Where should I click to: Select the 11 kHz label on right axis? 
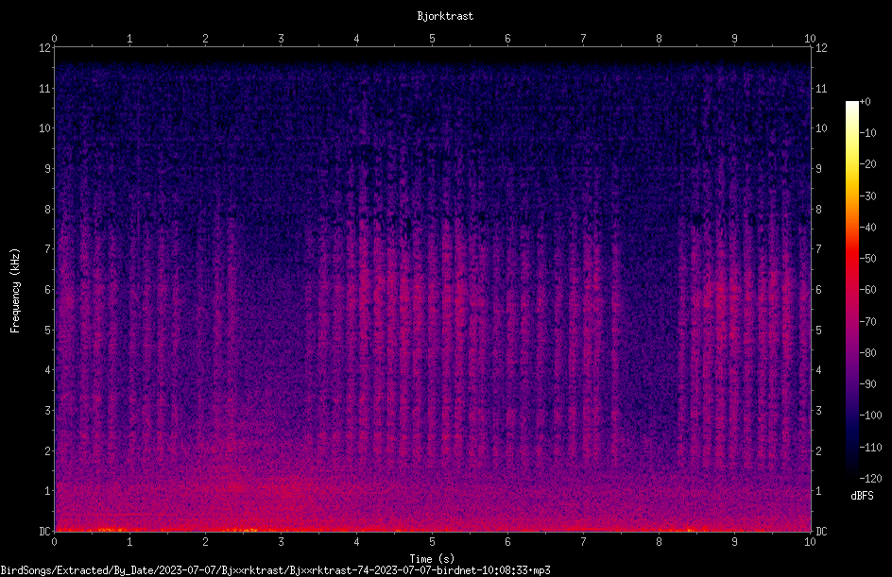pyautogui.click(x=821, y=88)
